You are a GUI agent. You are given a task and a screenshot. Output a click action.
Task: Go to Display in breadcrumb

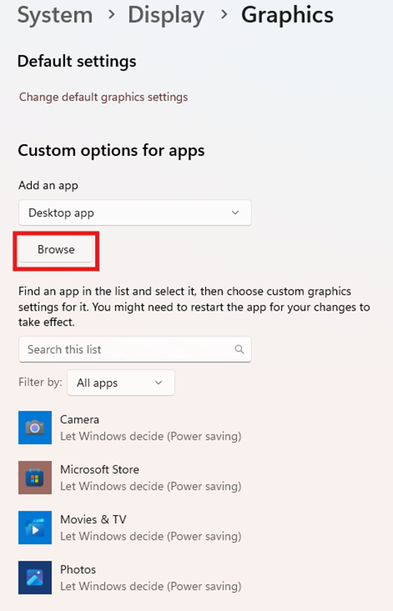pos(166,15)
